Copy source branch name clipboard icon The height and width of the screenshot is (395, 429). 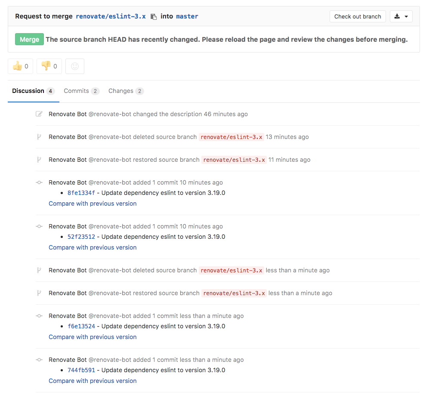(154, 17)
